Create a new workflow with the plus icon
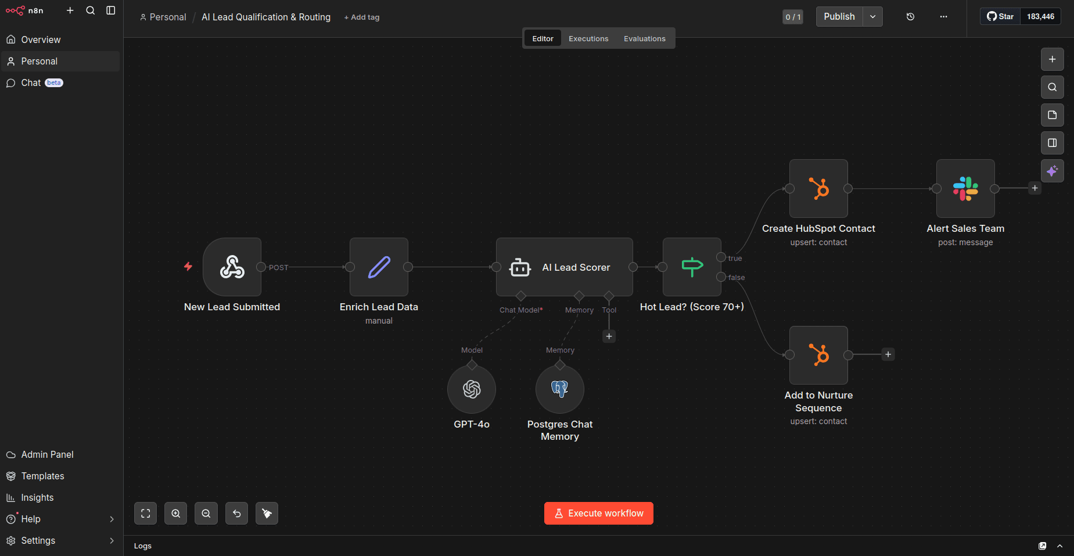This screenshot has height=556, width=1074. (70, 10)
